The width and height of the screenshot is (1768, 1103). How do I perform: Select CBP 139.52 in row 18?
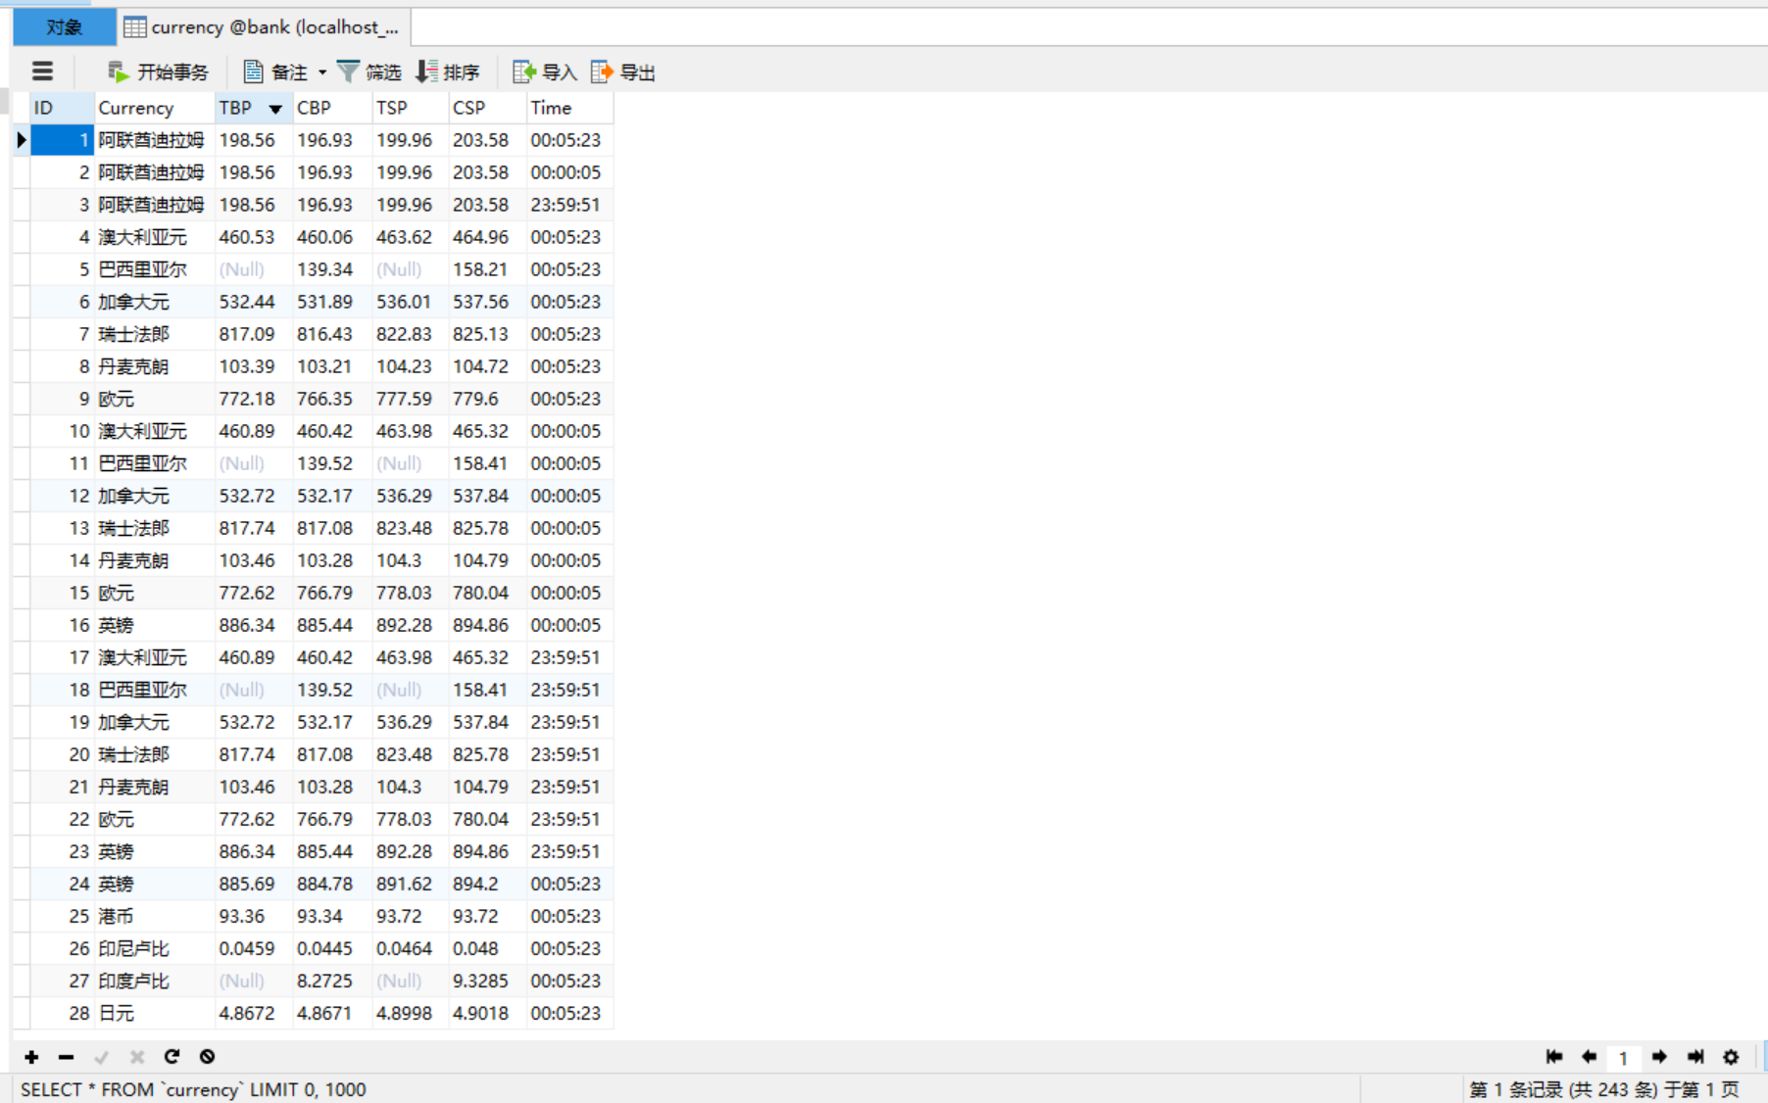[x=332, y=690]
